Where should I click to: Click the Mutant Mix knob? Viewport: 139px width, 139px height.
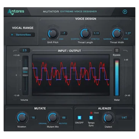53,118
